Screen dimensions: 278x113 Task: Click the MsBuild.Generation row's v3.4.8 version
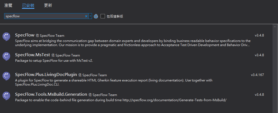pos(259,95)
